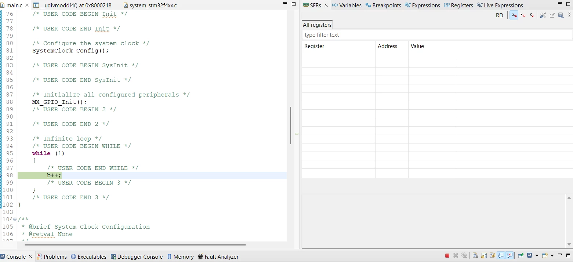Open the __udivmoddi4() at 0x8000218 tab
Viewport: 573px width, 262px height.
72,5
